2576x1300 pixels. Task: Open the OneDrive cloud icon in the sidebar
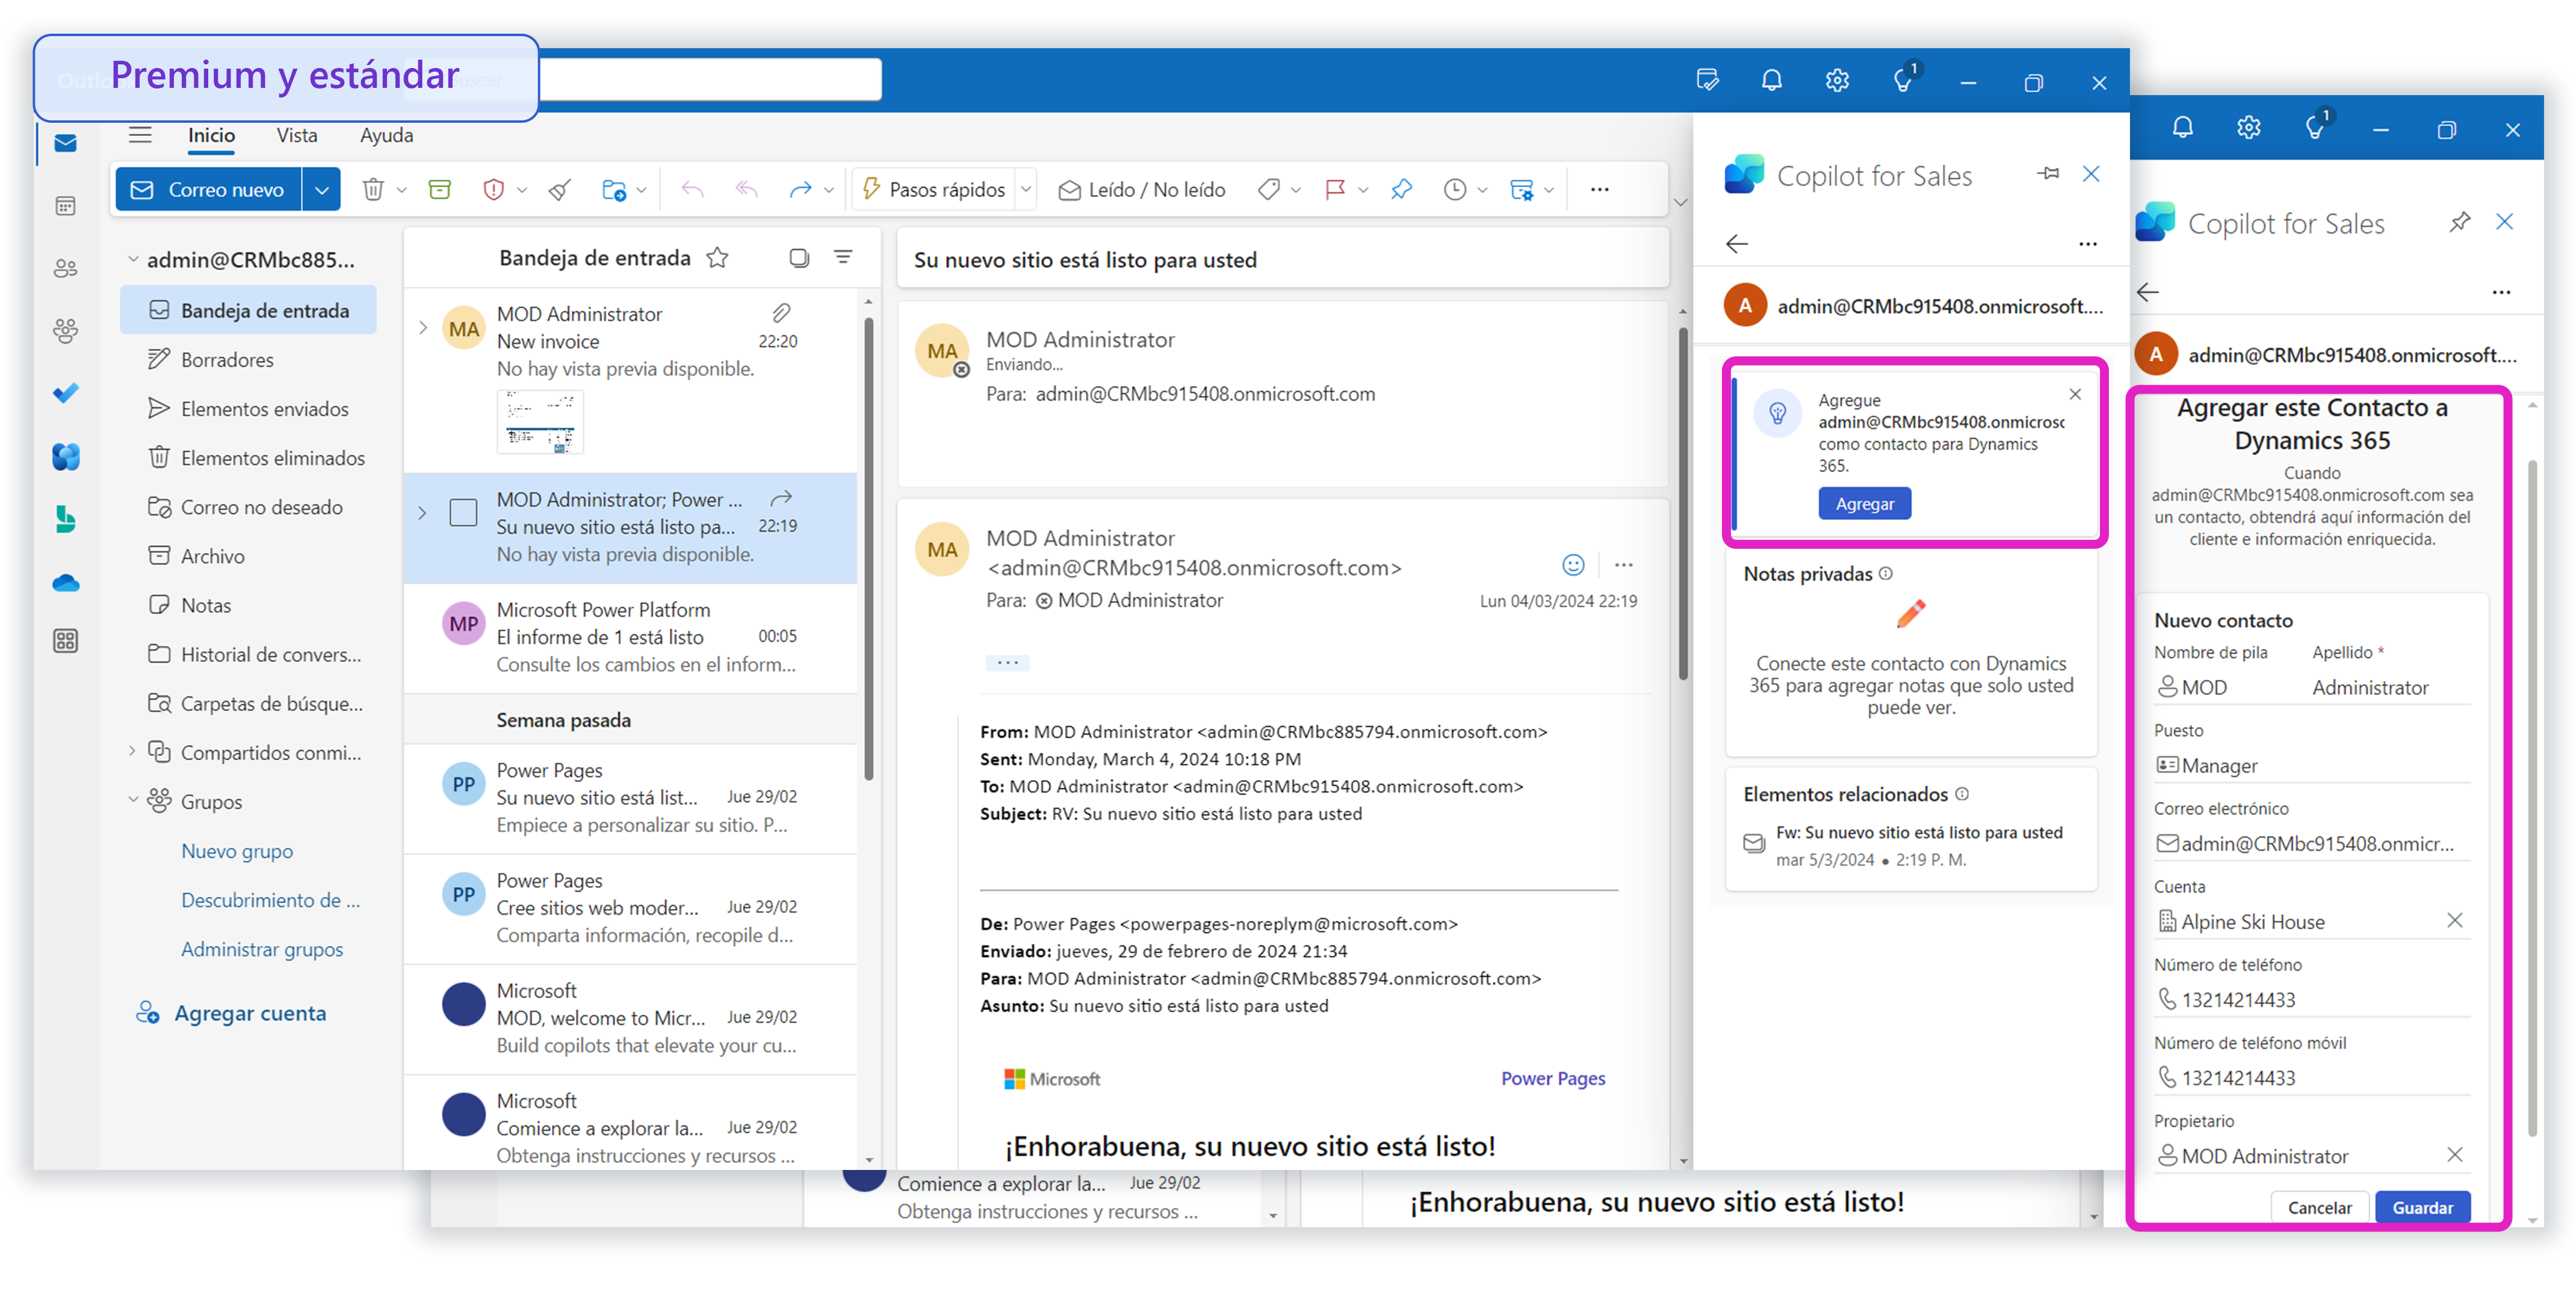[66, 583]
